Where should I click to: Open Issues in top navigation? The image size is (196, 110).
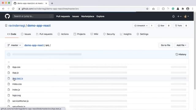coord(76,16)
